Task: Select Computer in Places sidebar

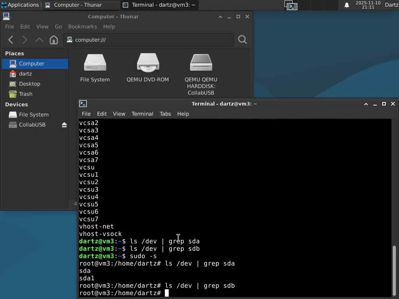Action: coord(35,63)
